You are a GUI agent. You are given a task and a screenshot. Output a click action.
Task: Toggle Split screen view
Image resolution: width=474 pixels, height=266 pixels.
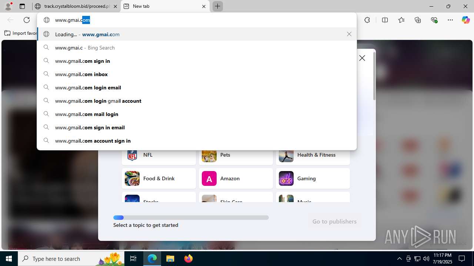[x=385, y=20]
